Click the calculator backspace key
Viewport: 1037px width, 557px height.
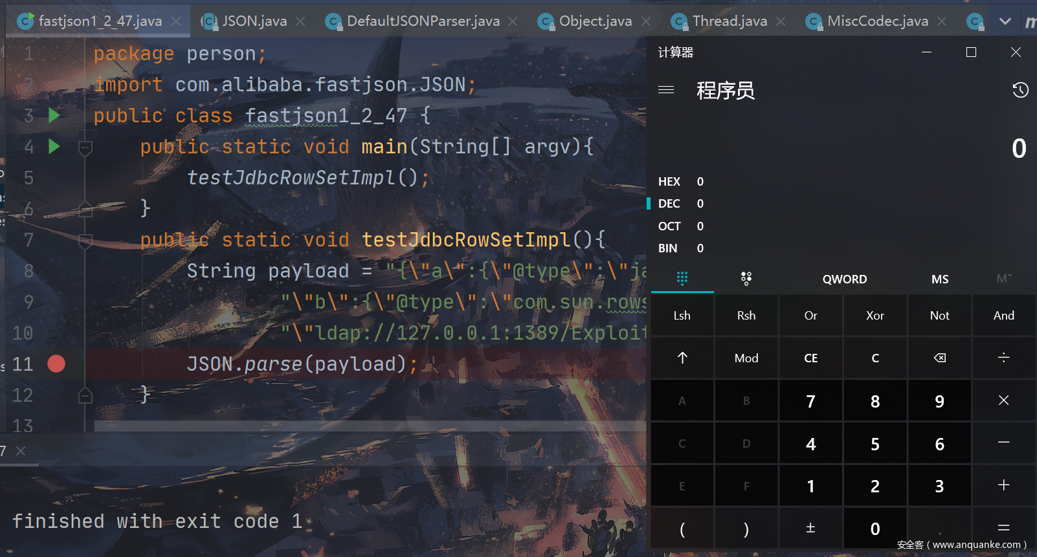click(940, 358)
